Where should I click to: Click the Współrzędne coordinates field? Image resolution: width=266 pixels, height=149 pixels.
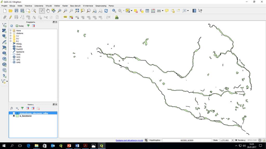[187, 140]
